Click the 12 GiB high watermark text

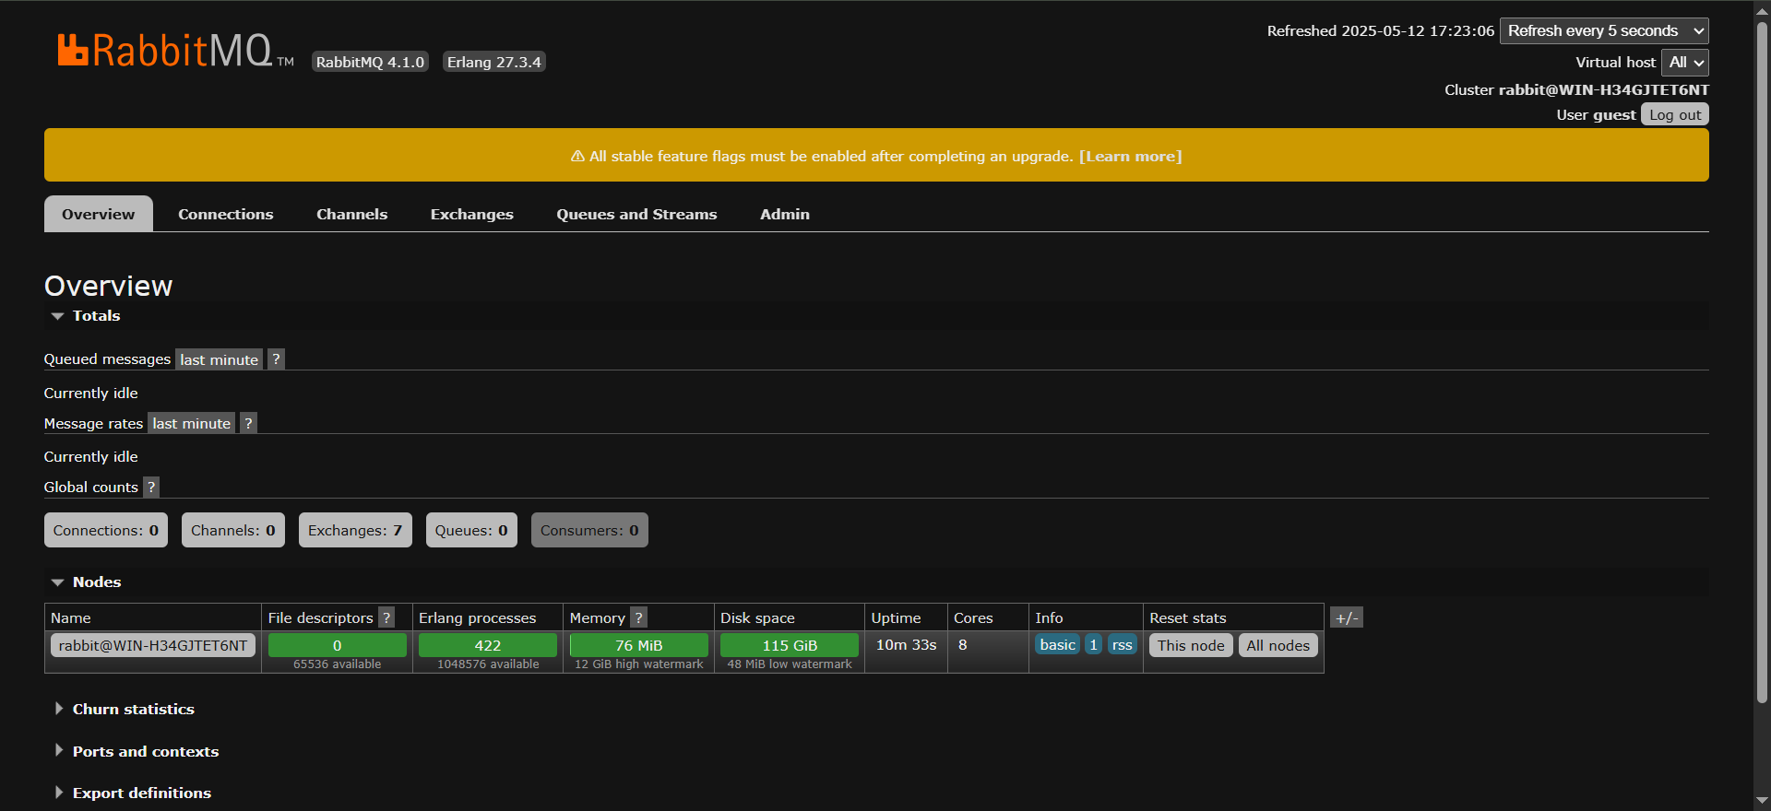coord(639,664)
